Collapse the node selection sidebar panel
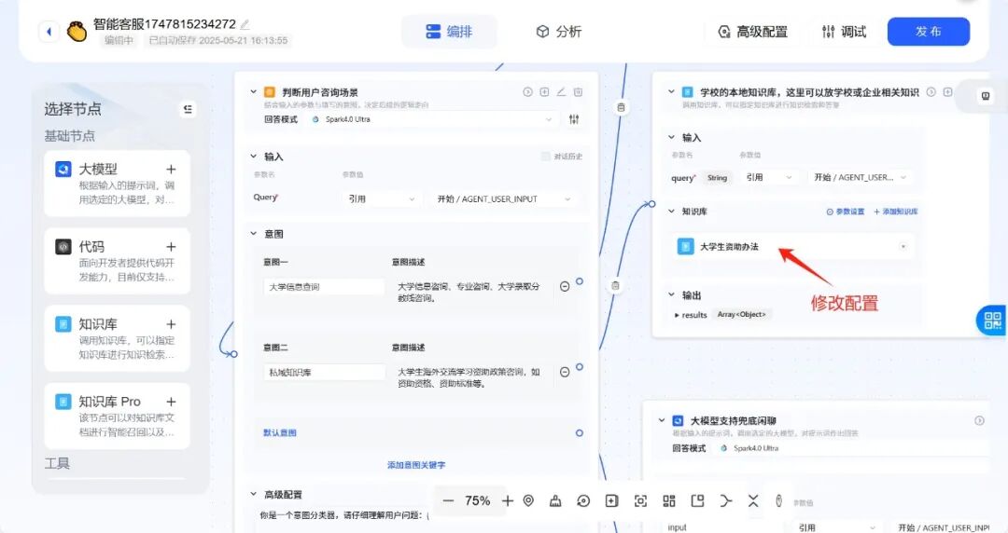 coord(188,109)
